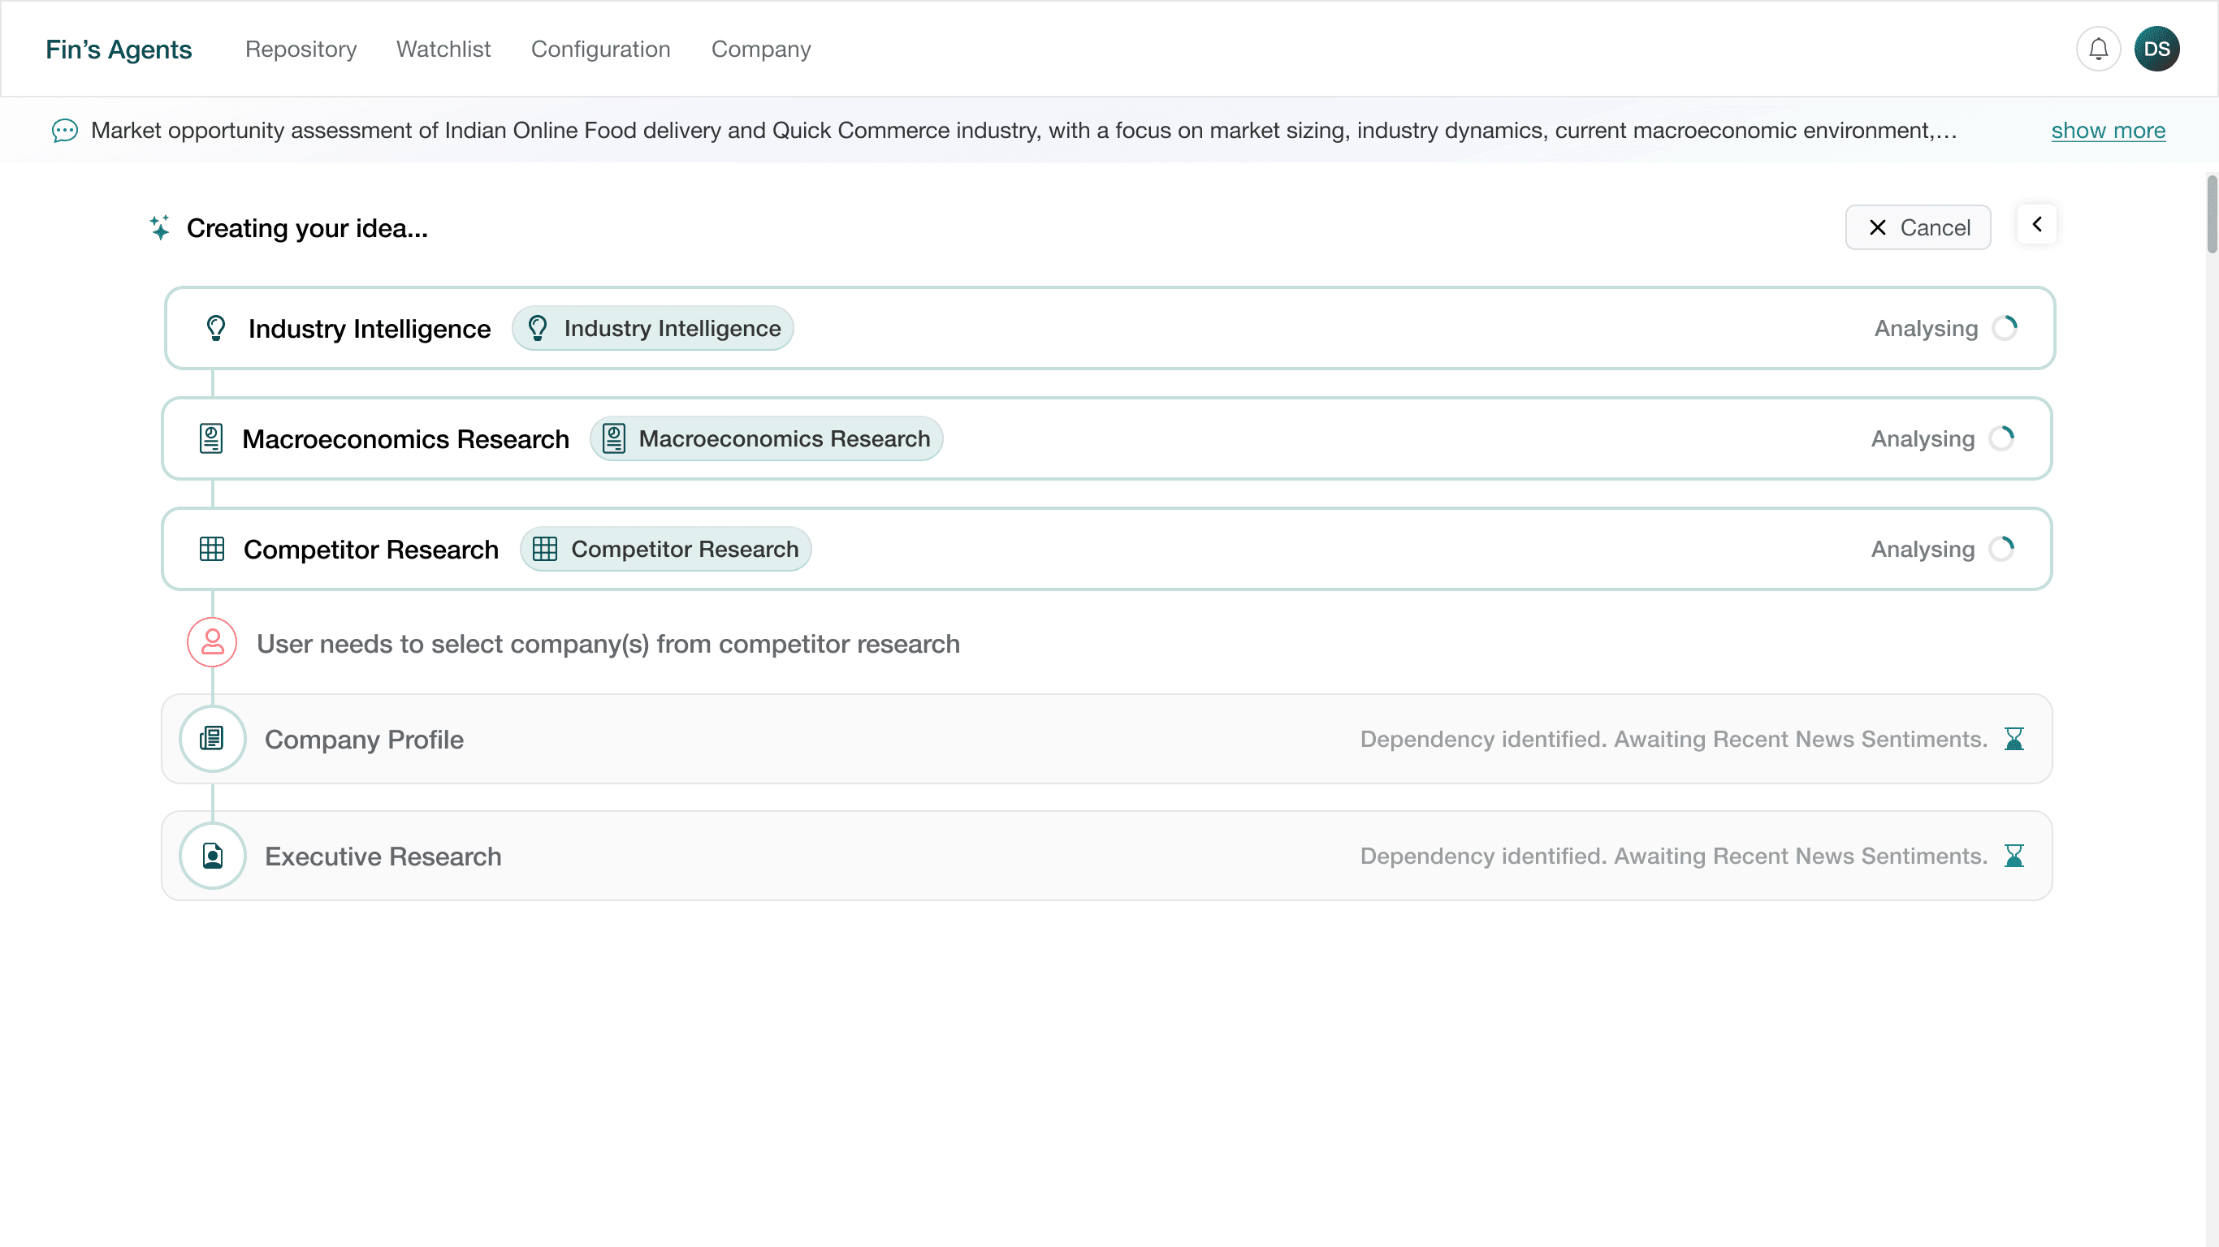Cancel the idea creation
The width and height of the screenshot is (2219, 1247).
pyautogui.click(x=1918, y=227)
